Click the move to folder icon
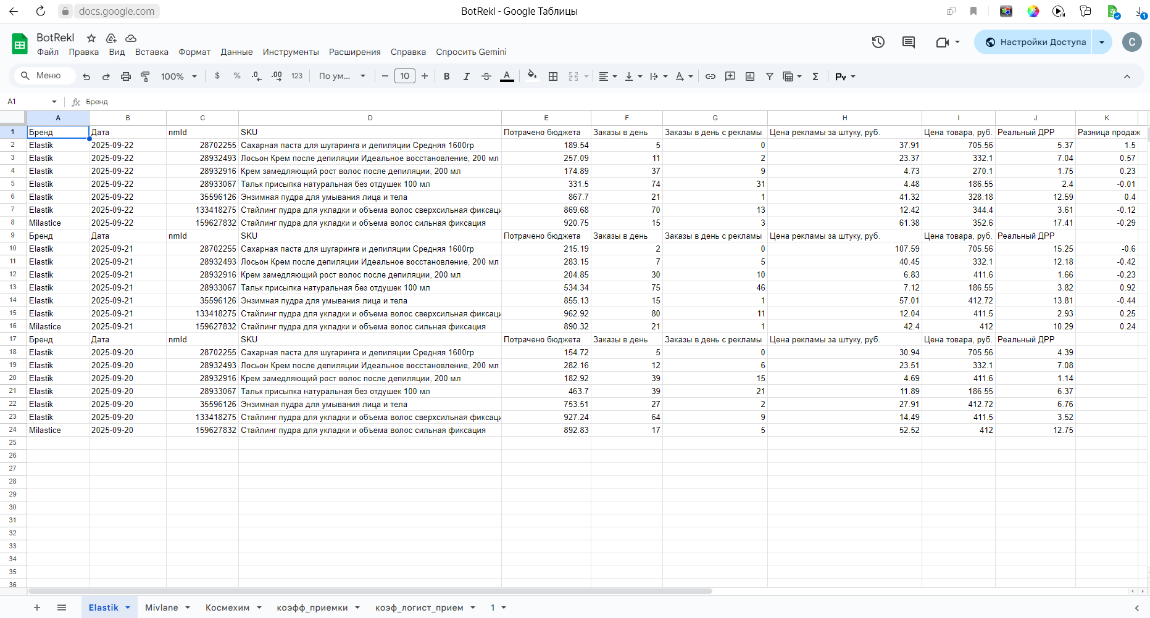 [x=111, y=38]
